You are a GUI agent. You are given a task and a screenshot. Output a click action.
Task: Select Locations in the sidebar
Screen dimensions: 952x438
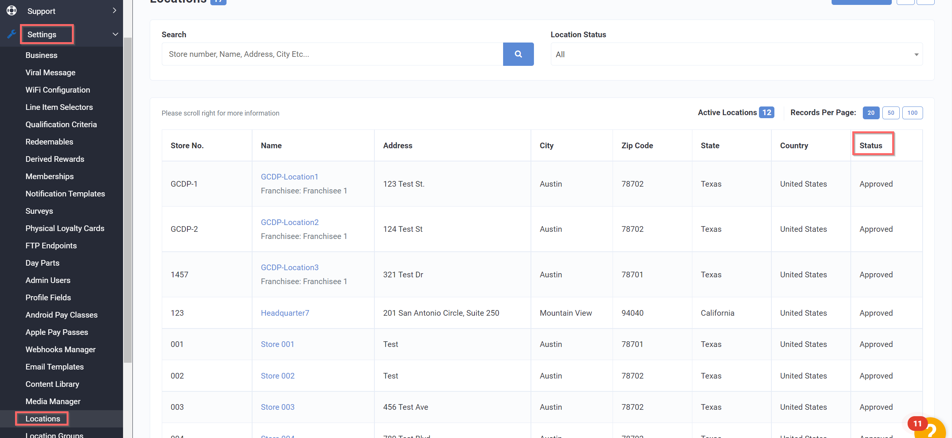tap(43, 418)
